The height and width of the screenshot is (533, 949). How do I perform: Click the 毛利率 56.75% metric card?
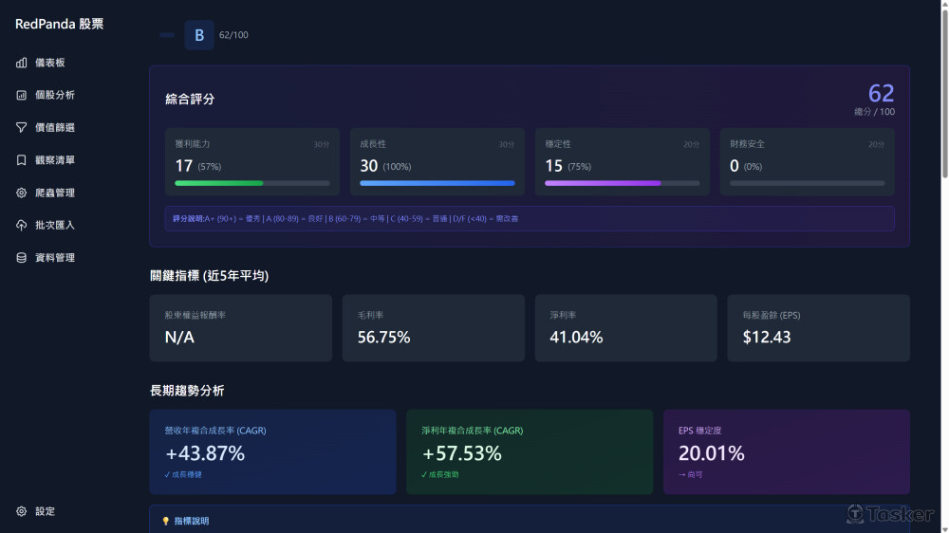434,328
